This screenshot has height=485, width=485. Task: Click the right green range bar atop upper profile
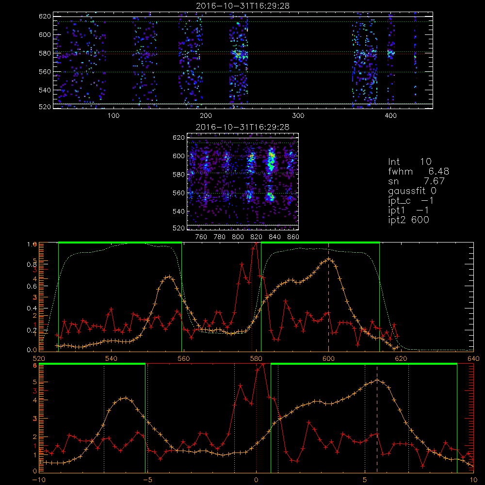(320, 242)
